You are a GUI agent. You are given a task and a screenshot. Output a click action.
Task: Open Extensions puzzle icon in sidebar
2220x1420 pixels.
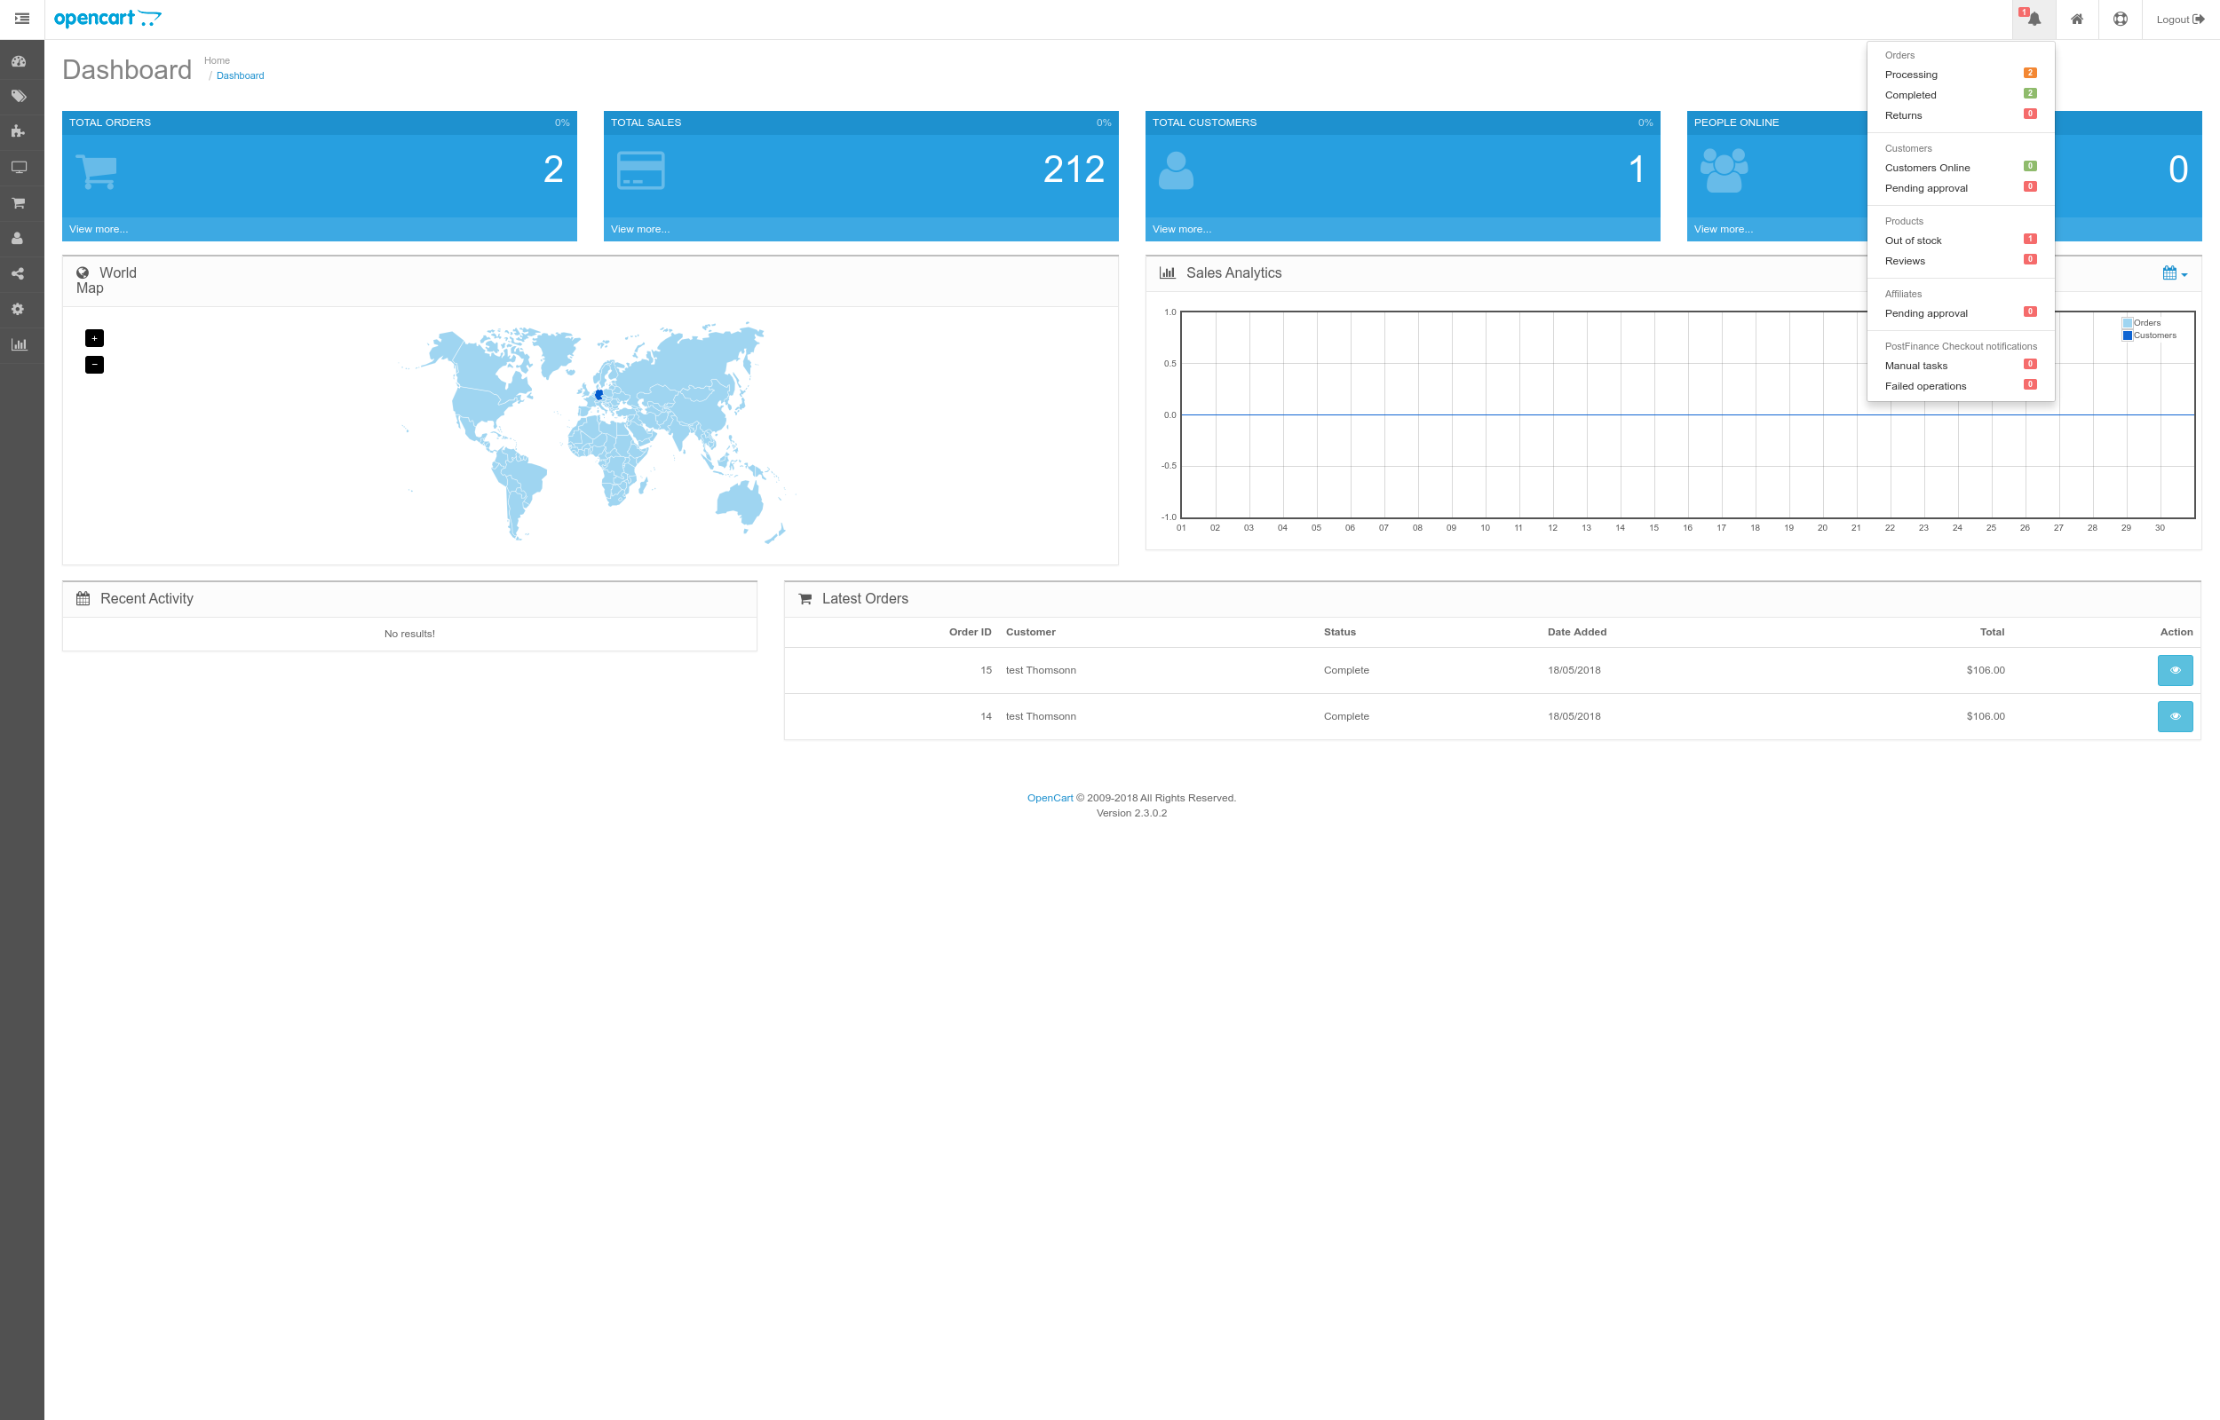pos(19,132)
